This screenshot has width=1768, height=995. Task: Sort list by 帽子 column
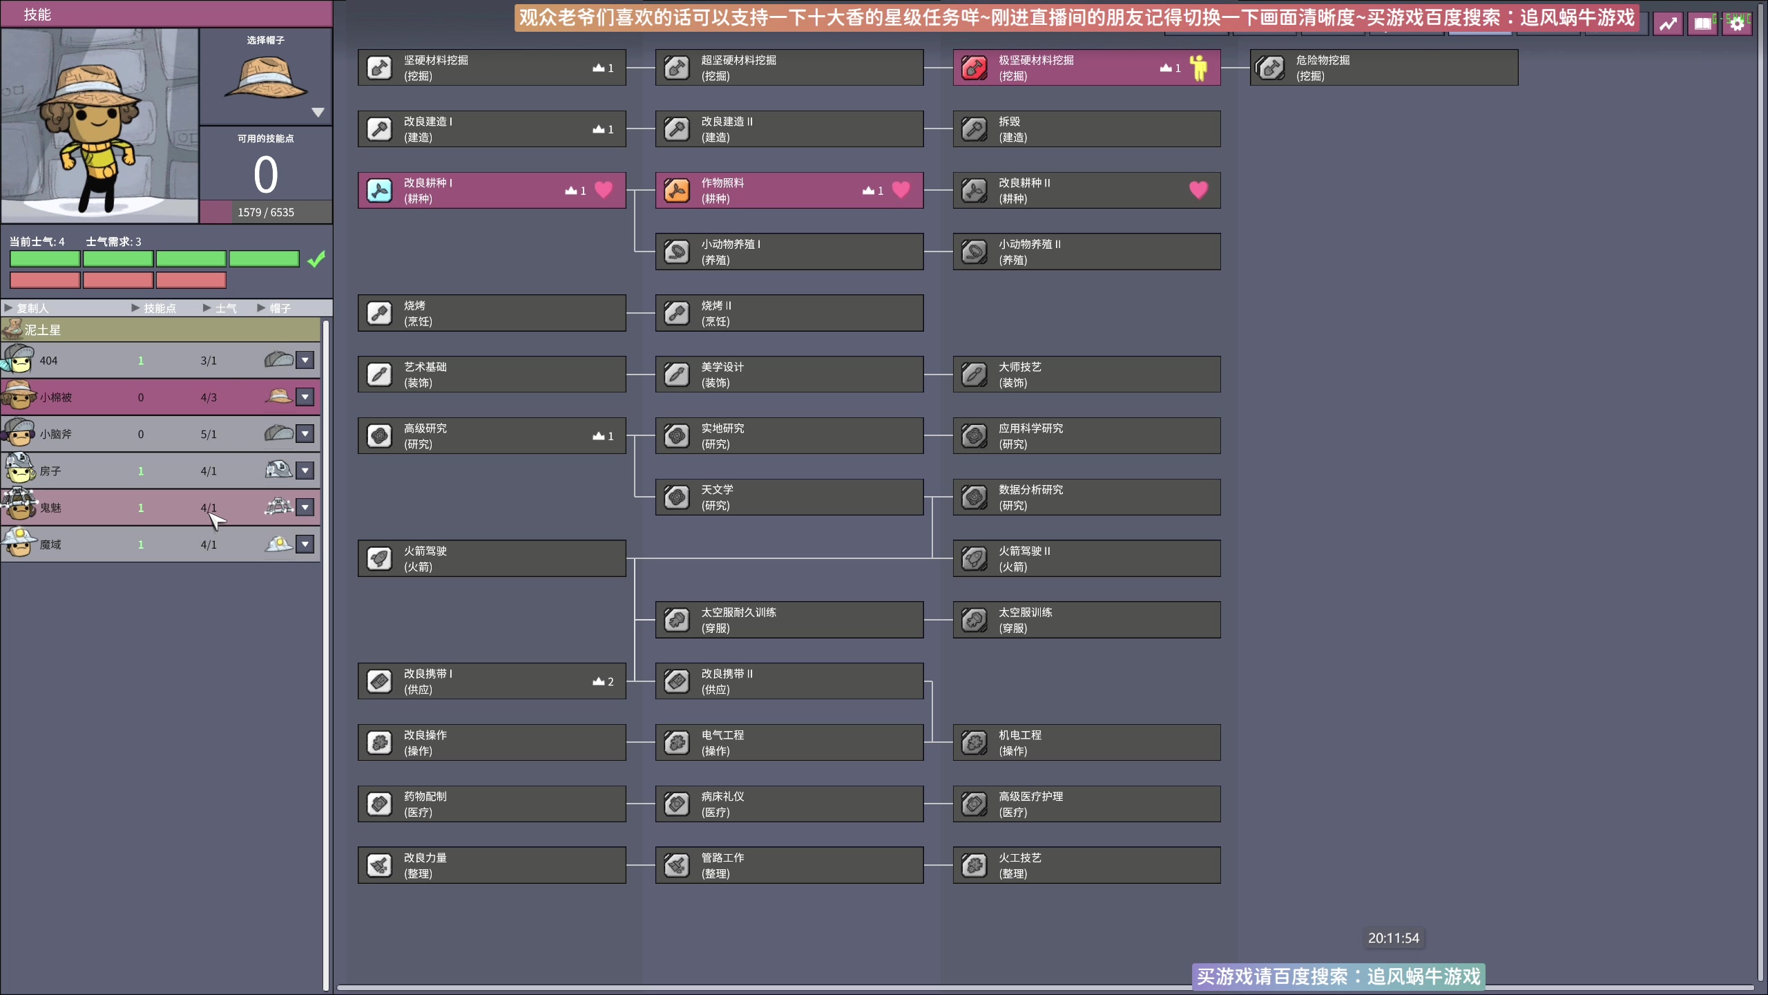click(x=274, y=308)
